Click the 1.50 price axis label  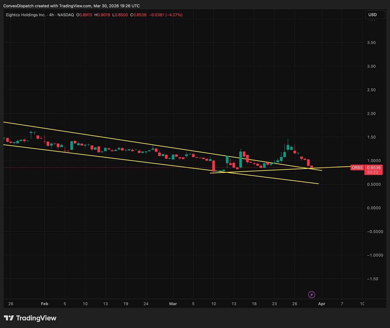(x=371, y=137)
